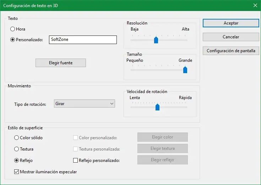
Task: Click the Velocidad de rotación slider handle
Action: coord(158,107)
